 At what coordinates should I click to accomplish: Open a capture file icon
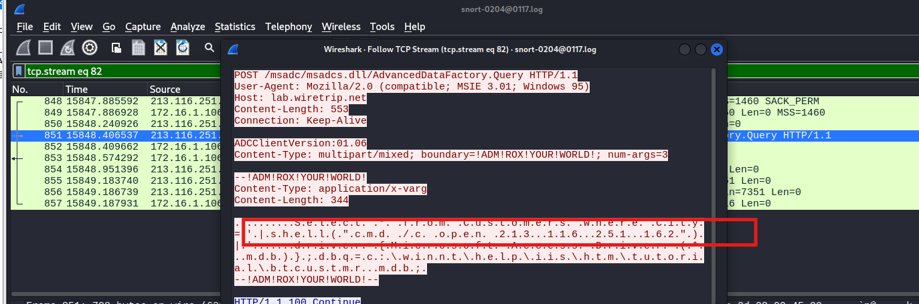(116, 47)
